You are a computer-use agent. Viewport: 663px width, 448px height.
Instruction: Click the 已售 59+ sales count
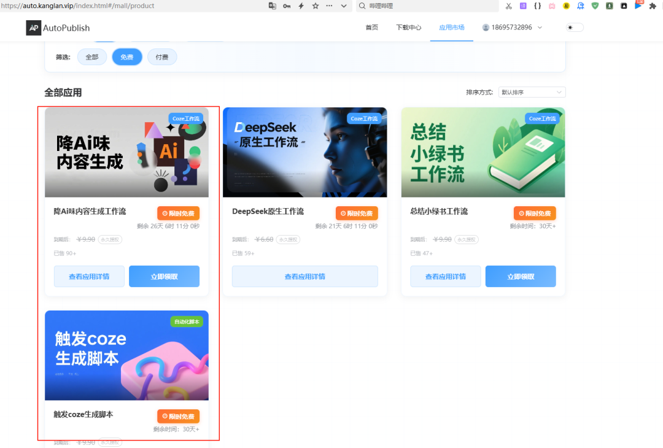(243, 253)
